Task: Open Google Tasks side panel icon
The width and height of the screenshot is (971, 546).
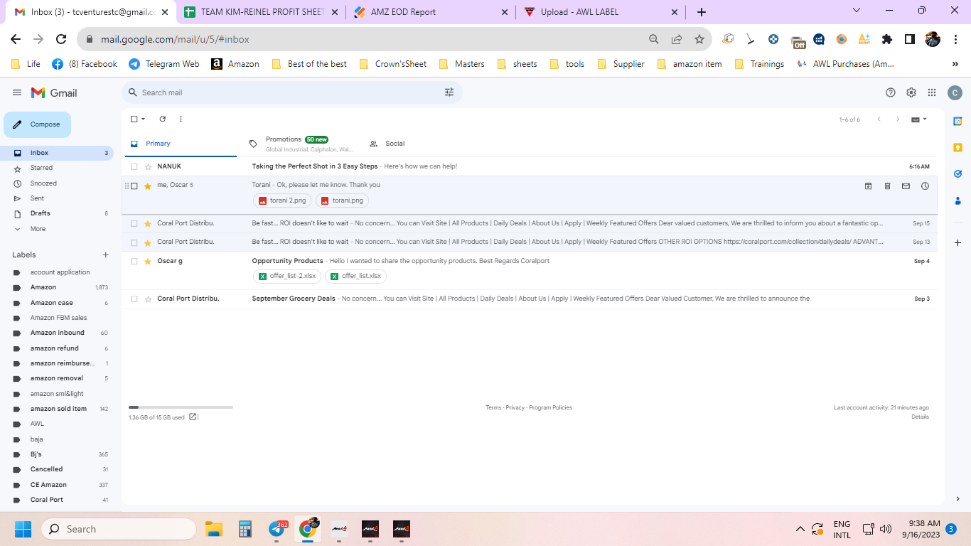Action: tap(957, 173)
